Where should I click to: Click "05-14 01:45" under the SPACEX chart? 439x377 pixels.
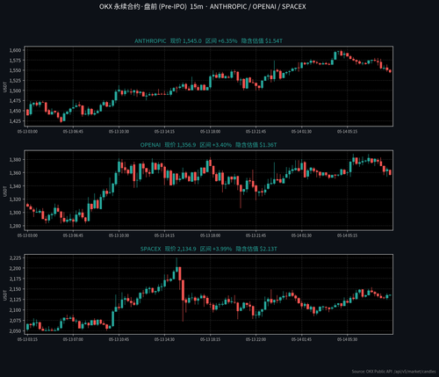pyautogui.click(x=301, y=339)
